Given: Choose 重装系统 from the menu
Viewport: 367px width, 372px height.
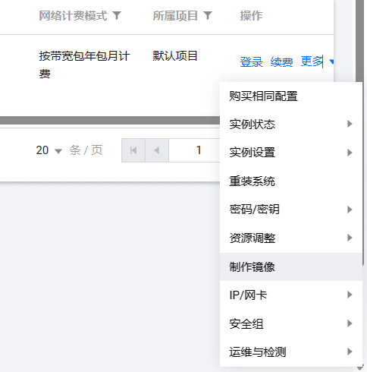Looking at the screenshot, I should [x=291, y=181].
